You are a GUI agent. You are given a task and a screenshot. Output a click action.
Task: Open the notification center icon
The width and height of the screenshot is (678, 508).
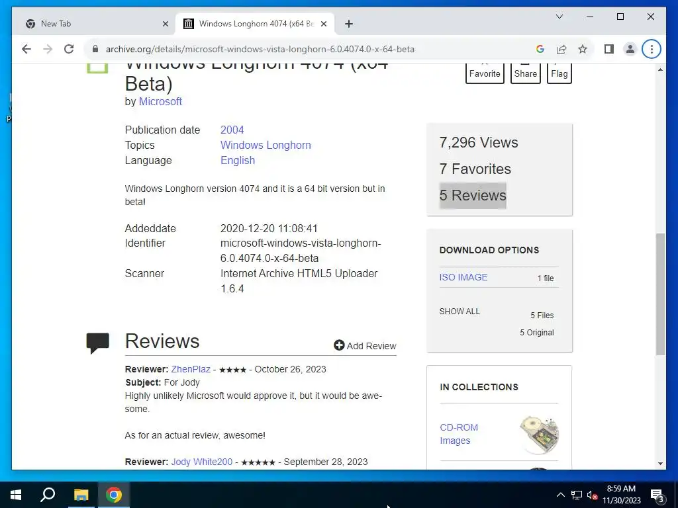657,495
